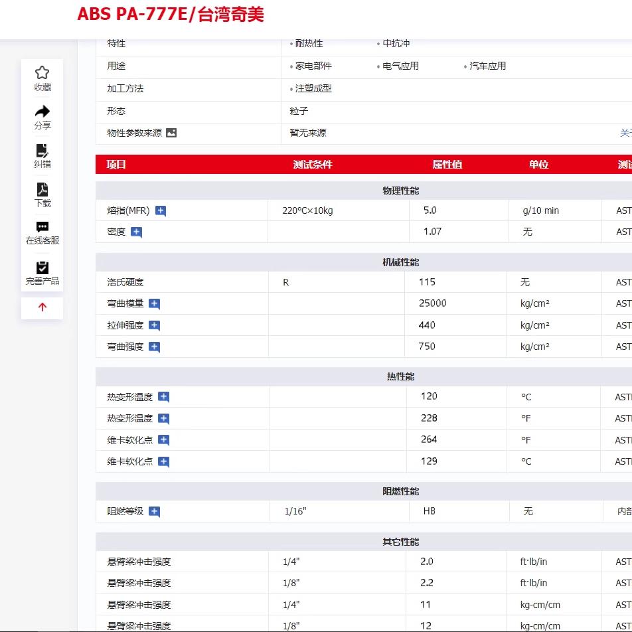This screenshot has height=632, width=632.
Task: Expand plus icon of 维卡软化点 264 °F row
Action: click(x=163, y=439)
